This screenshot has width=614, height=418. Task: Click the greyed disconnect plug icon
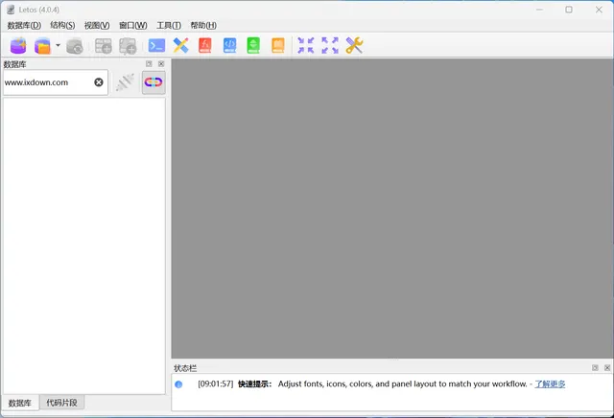(126, 82)
